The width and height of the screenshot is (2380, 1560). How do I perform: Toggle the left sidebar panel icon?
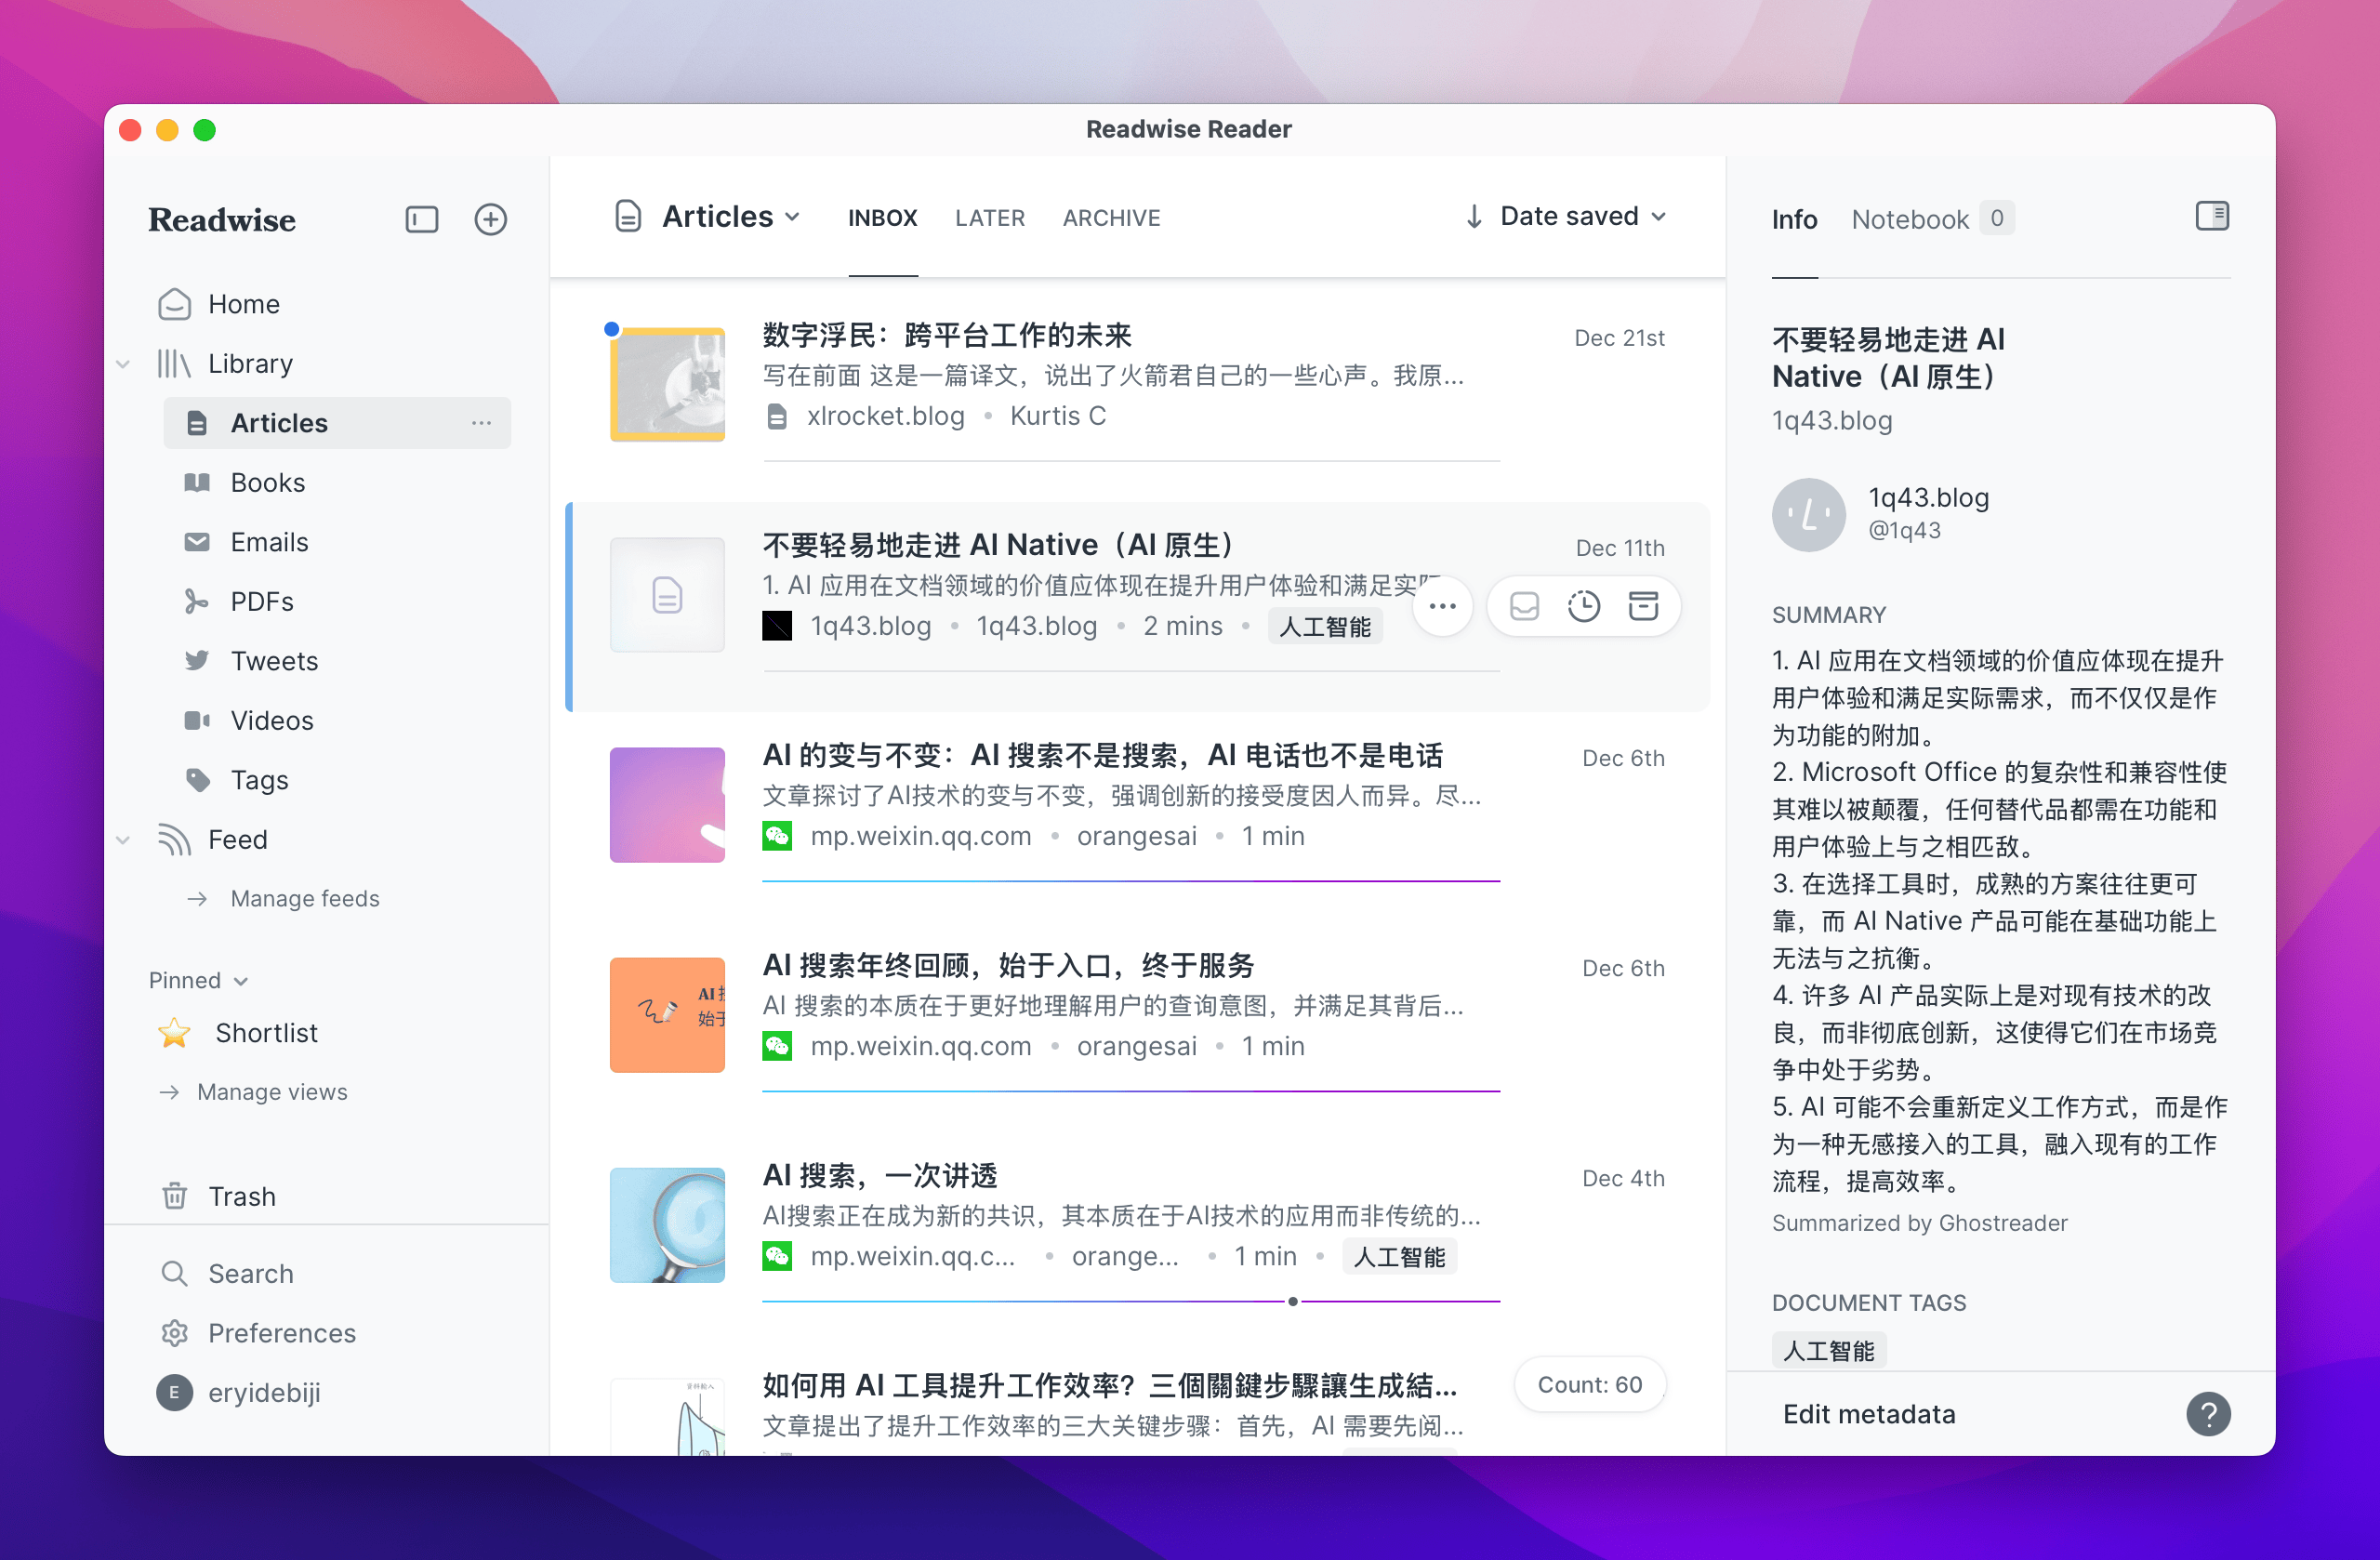pyautogui.click(x=421, y=219)
